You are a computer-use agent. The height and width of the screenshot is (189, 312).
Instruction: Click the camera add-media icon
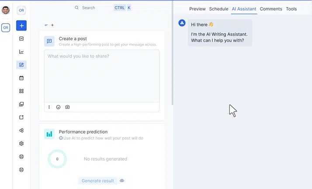[67, 107]
